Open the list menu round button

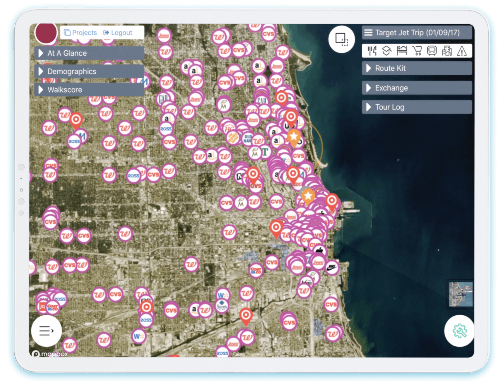(x=46, y=331)
